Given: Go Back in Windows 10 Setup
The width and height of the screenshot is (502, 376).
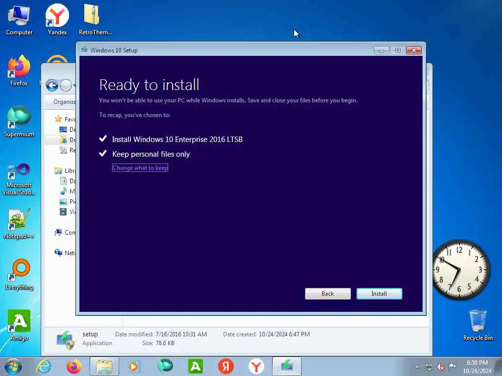Looking at the screenshot, I should tap(327, 294).
